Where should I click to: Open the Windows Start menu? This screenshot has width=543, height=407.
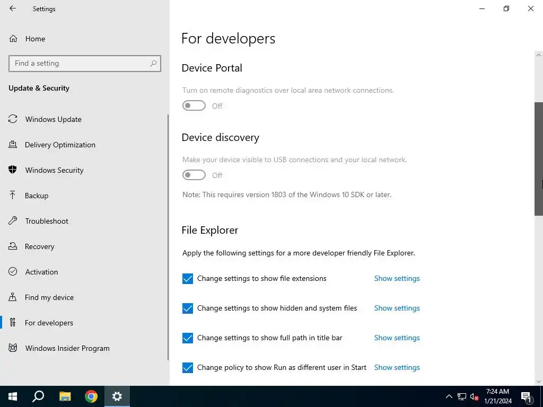click(13, 396)
